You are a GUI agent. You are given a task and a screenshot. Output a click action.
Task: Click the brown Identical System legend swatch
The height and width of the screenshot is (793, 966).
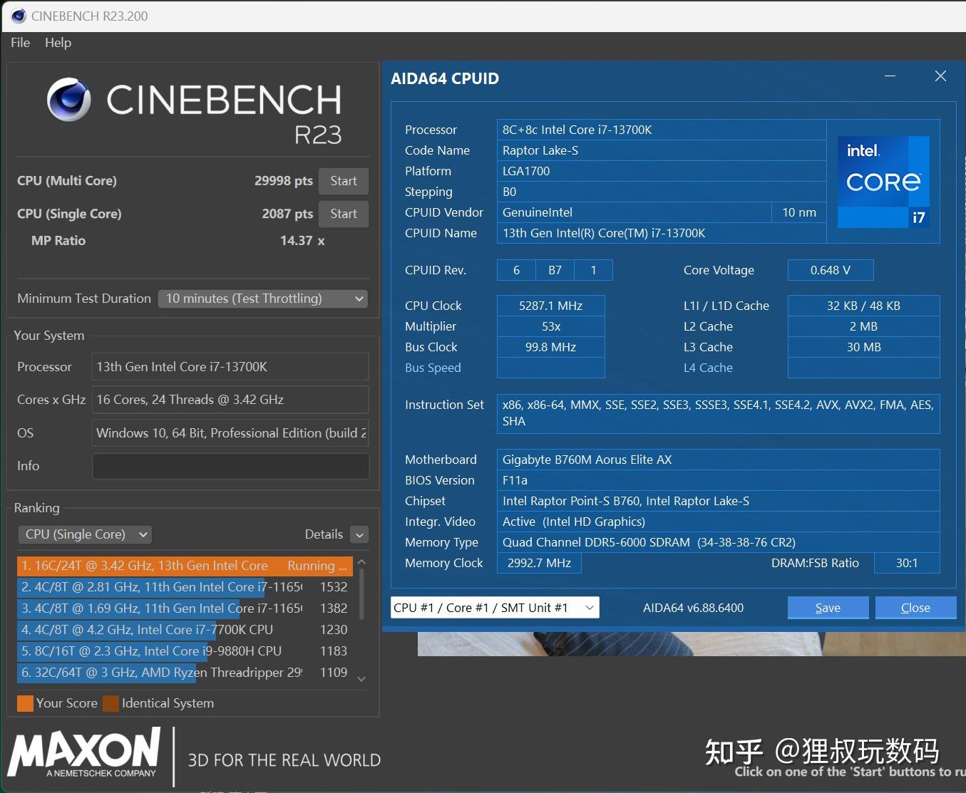pos(111,703)
